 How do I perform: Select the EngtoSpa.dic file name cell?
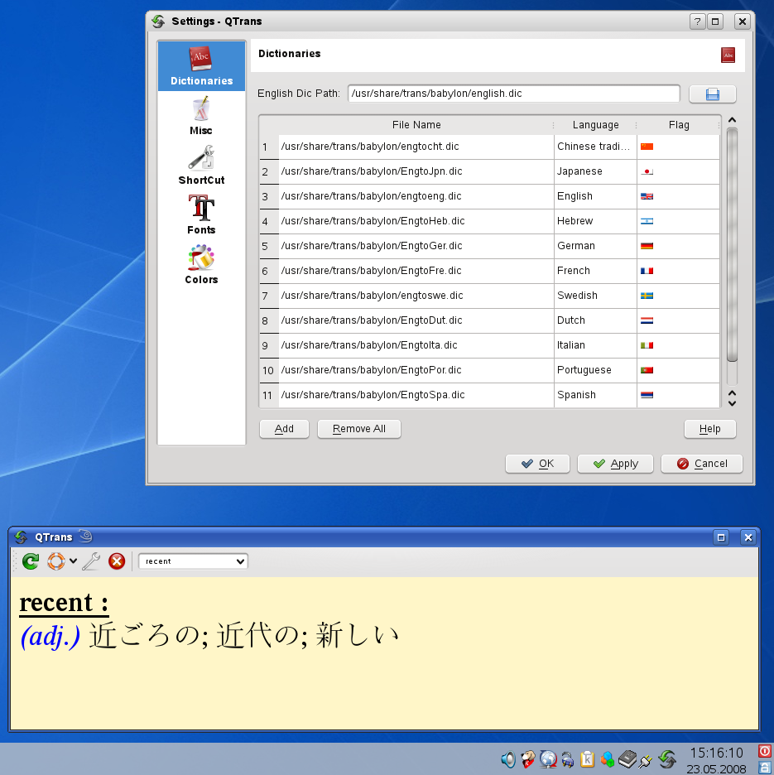point(416,395)
